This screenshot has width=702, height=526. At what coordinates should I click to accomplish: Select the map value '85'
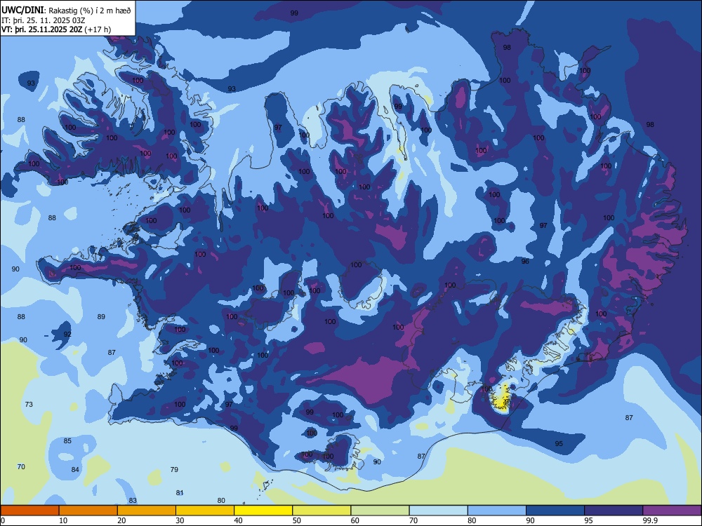(67, 441)
